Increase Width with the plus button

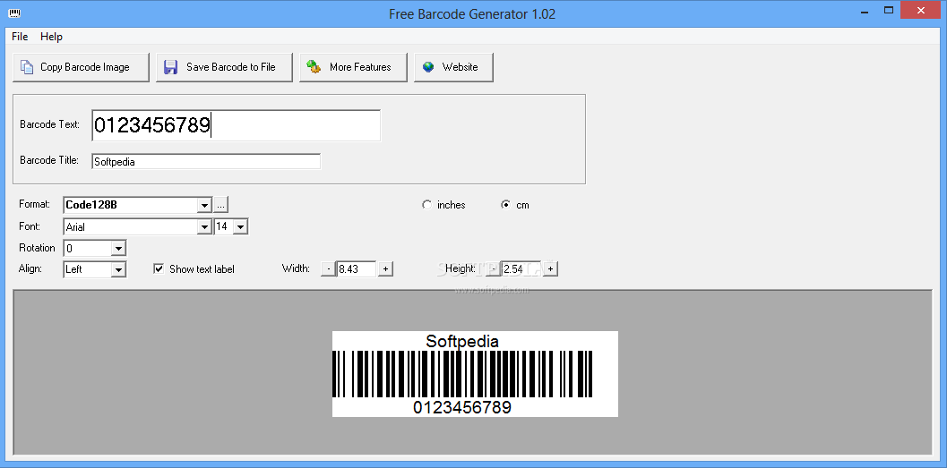[x=385, y=269]
